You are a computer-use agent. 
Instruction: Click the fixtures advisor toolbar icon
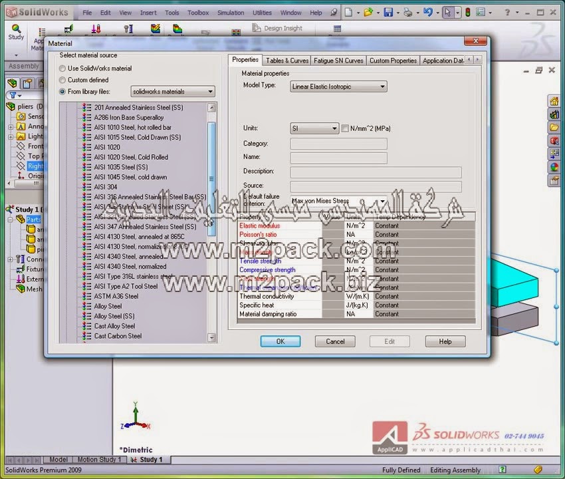(68, 29)
